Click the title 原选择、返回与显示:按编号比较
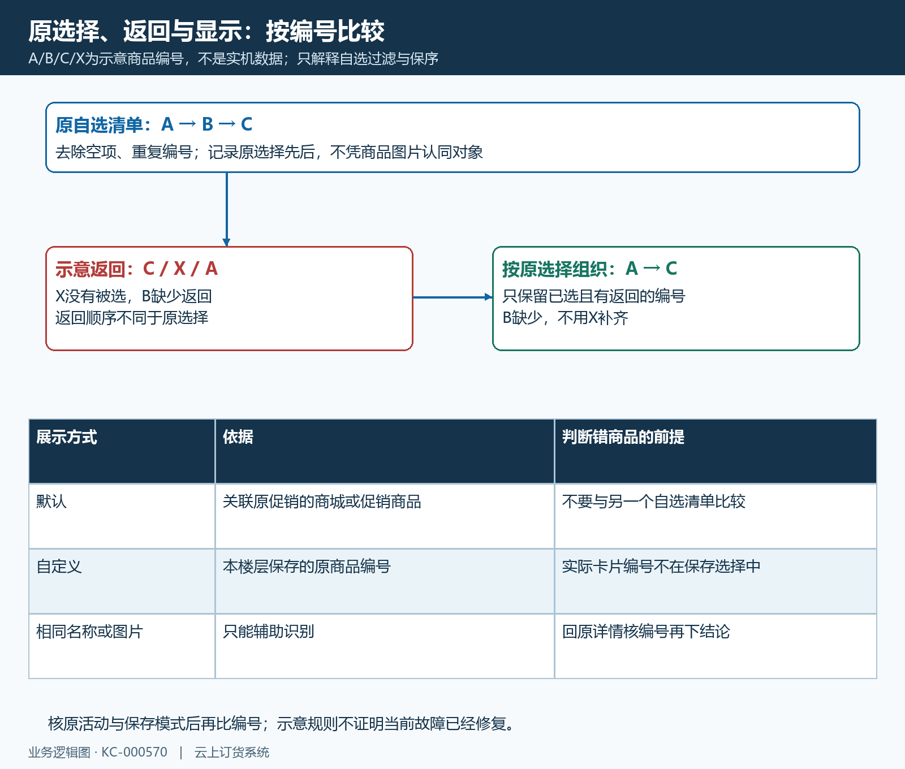Image resolution: width=905 pixels, height=769 pixels. tap(206, 31)
